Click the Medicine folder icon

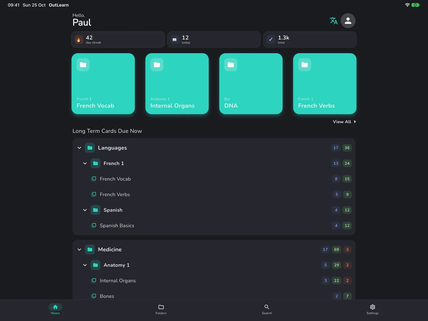tap(90, 249)
